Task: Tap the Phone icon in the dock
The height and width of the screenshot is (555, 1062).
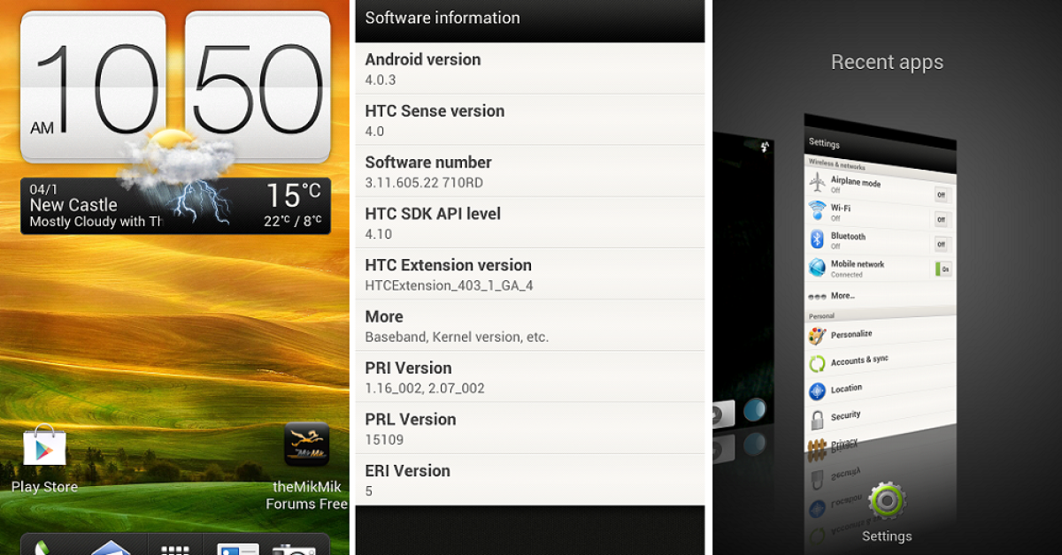Action: (x=44, y=548)
